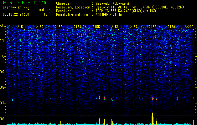Click the date stamp 05.10.22 21:50
The image size is (197, 125).
[16, 14]
